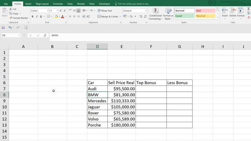This screenshot has width=251, height=141.
Task: Center cell text horizontally
Action: pos(74,16)
